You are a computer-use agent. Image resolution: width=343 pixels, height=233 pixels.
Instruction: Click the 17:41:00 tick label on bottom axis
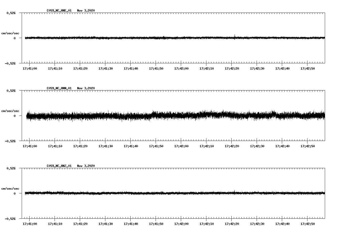coord(29,223)
